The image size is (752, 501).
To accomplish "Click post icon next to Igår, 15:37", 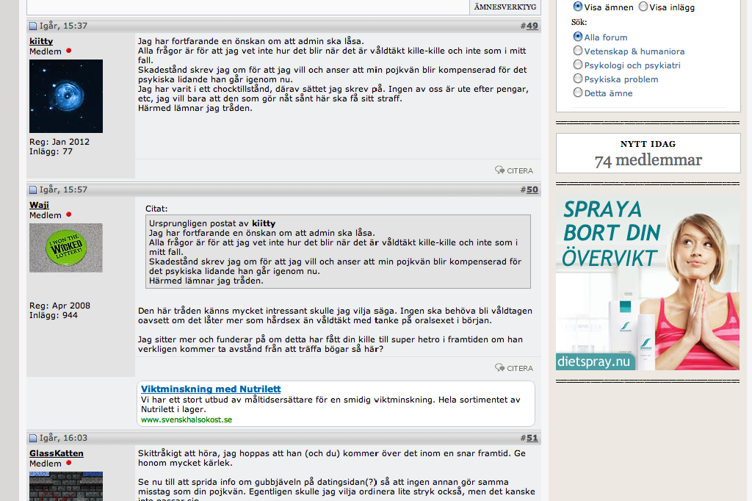I will tap(33, 26).
